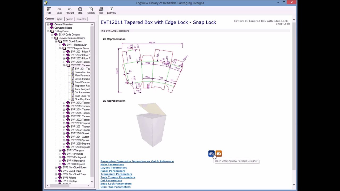Click the open Folding Carton book icon

click(52, 31)
